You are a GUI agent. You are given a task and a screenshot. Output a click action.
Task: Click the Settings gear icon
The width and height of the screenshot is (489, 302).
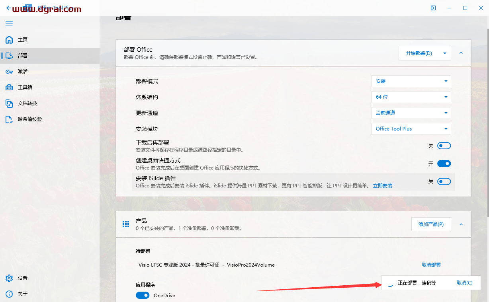[x=9, y=278]
